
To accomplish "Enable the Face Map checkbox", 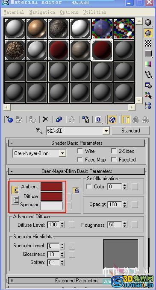I will (x=80, y=159).
